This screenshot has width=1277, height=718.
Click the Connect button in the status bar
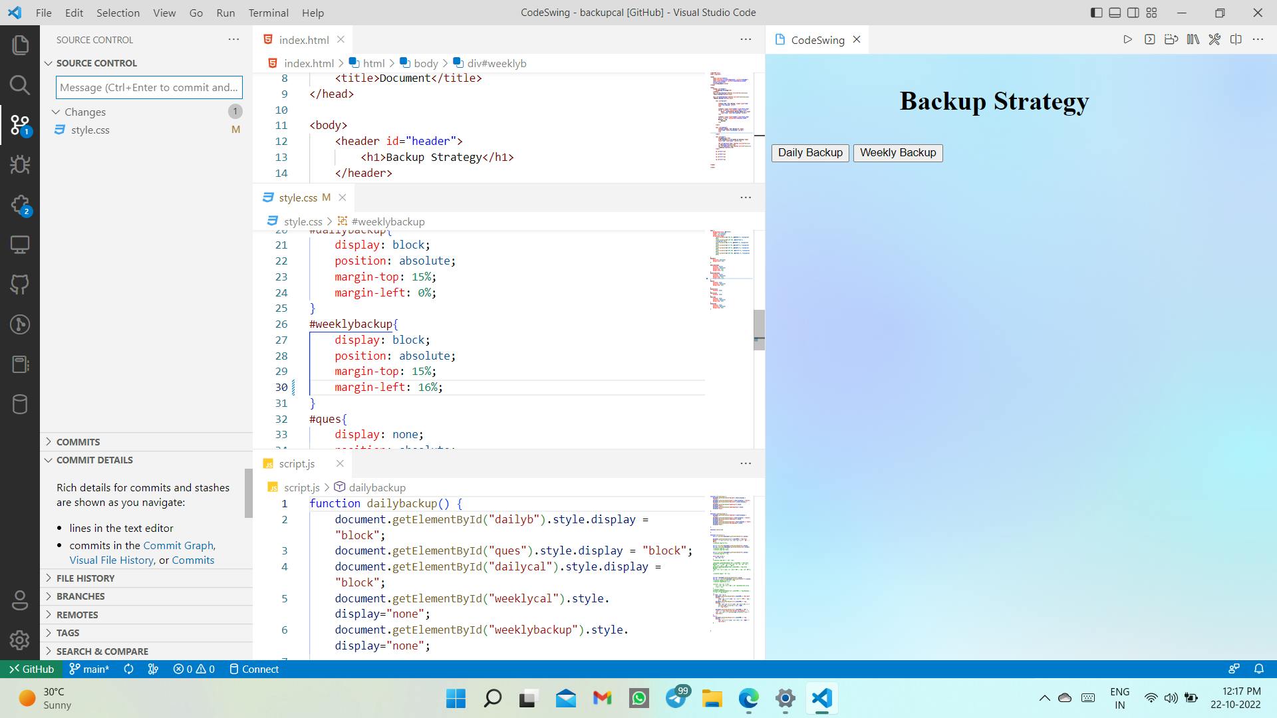[x=253, y=669]
